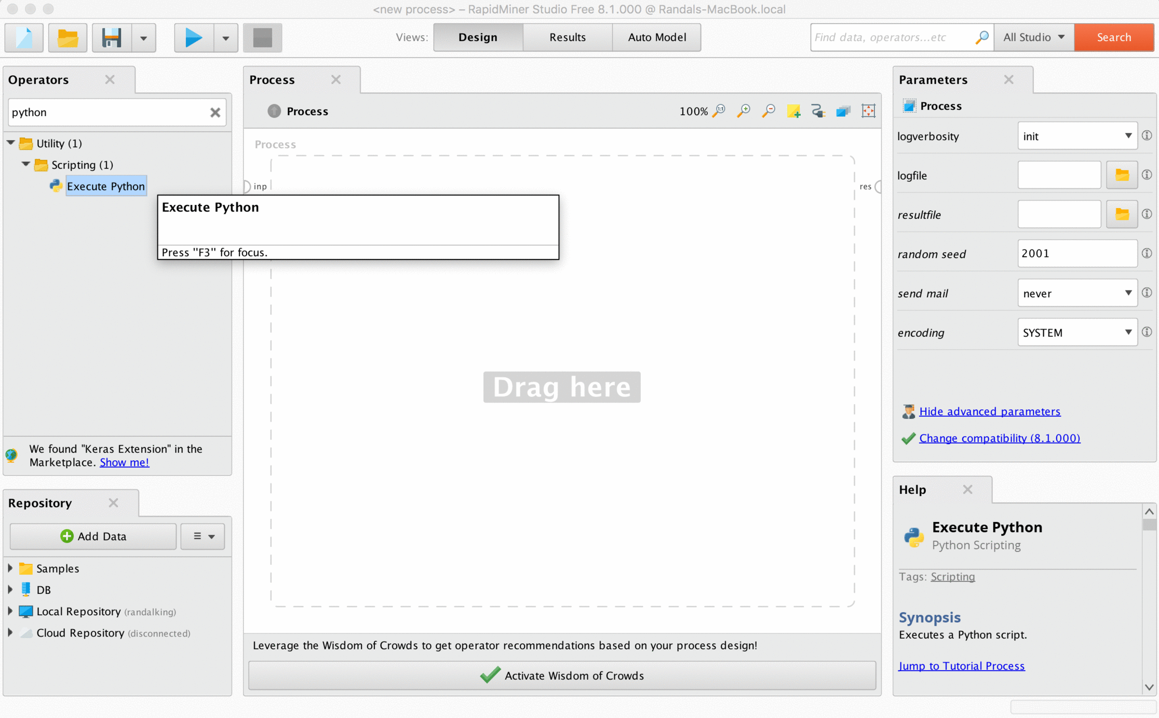Image resolution: width=1159 pixels, height=718 pixels.
Task: Close the Repository panel
Action: coord(113,503)
